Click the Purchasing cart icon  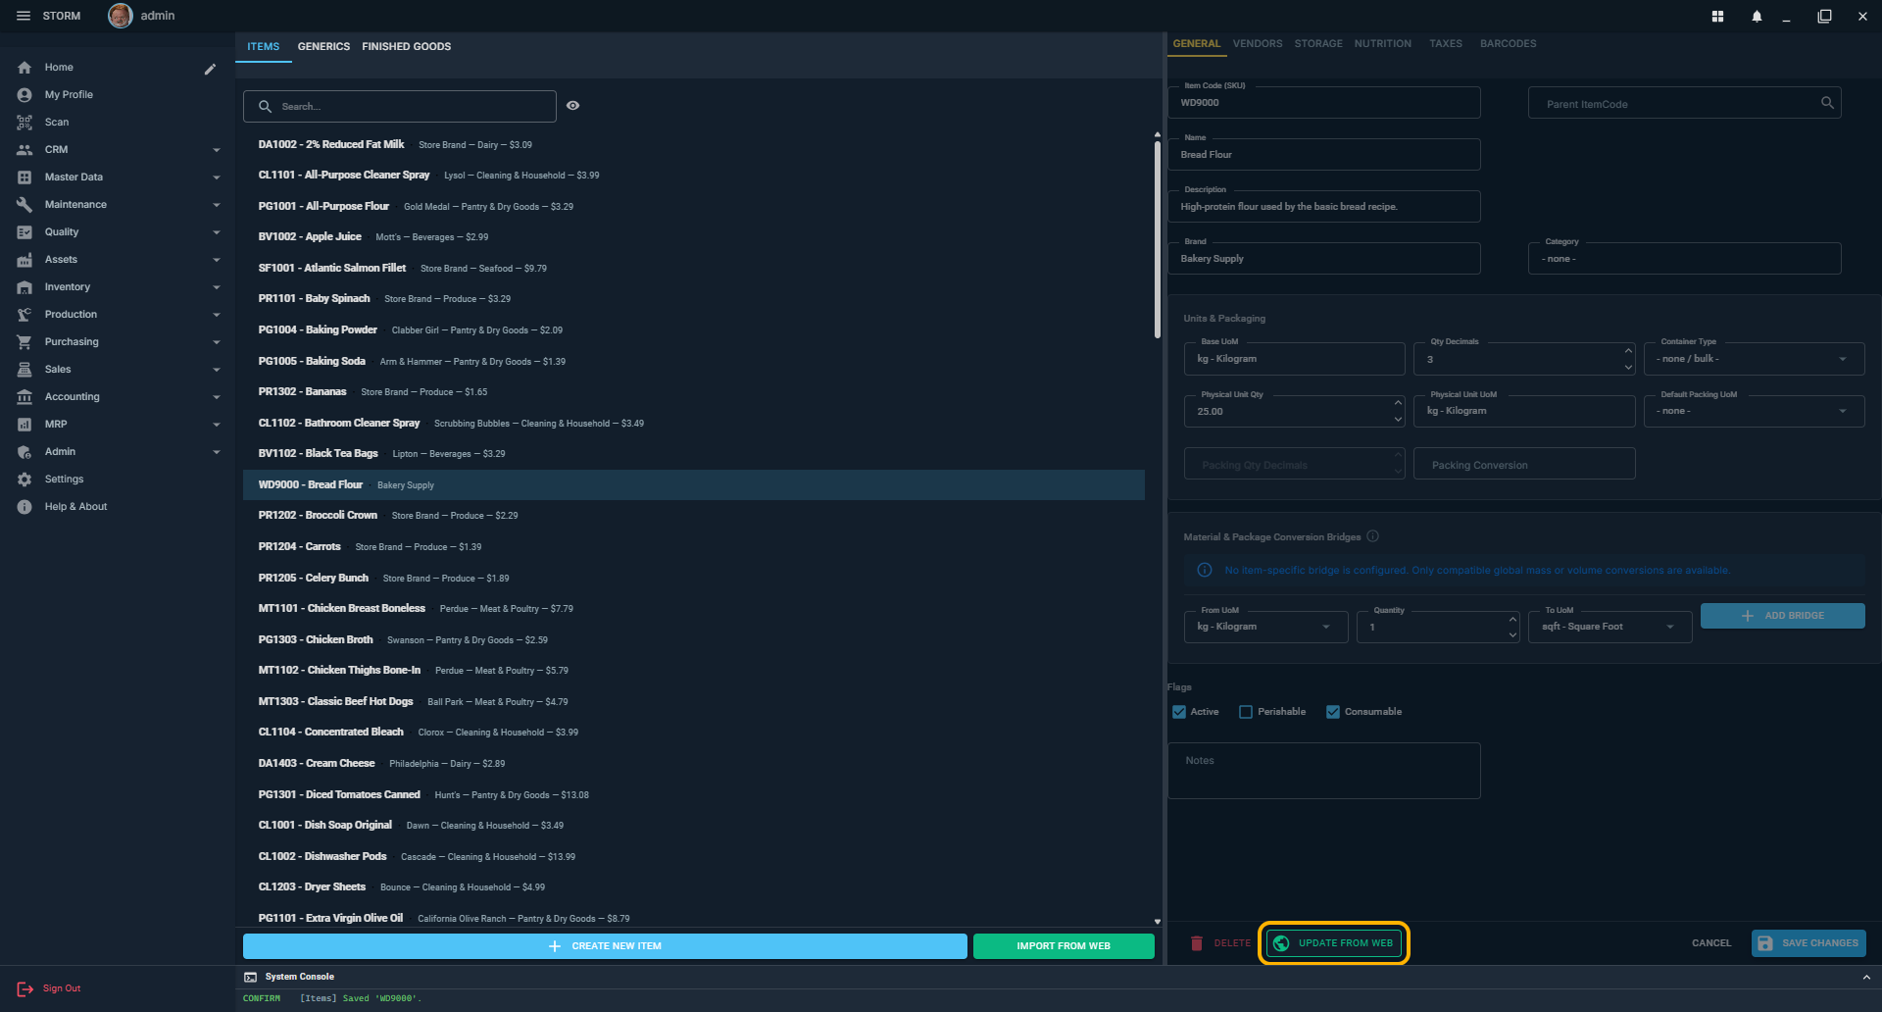pyautogui.click(x=25, y=342)
